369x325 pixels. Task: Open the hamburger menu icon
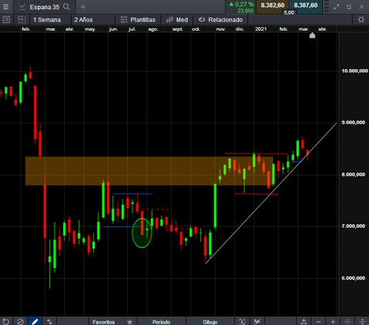click(6, 7)
